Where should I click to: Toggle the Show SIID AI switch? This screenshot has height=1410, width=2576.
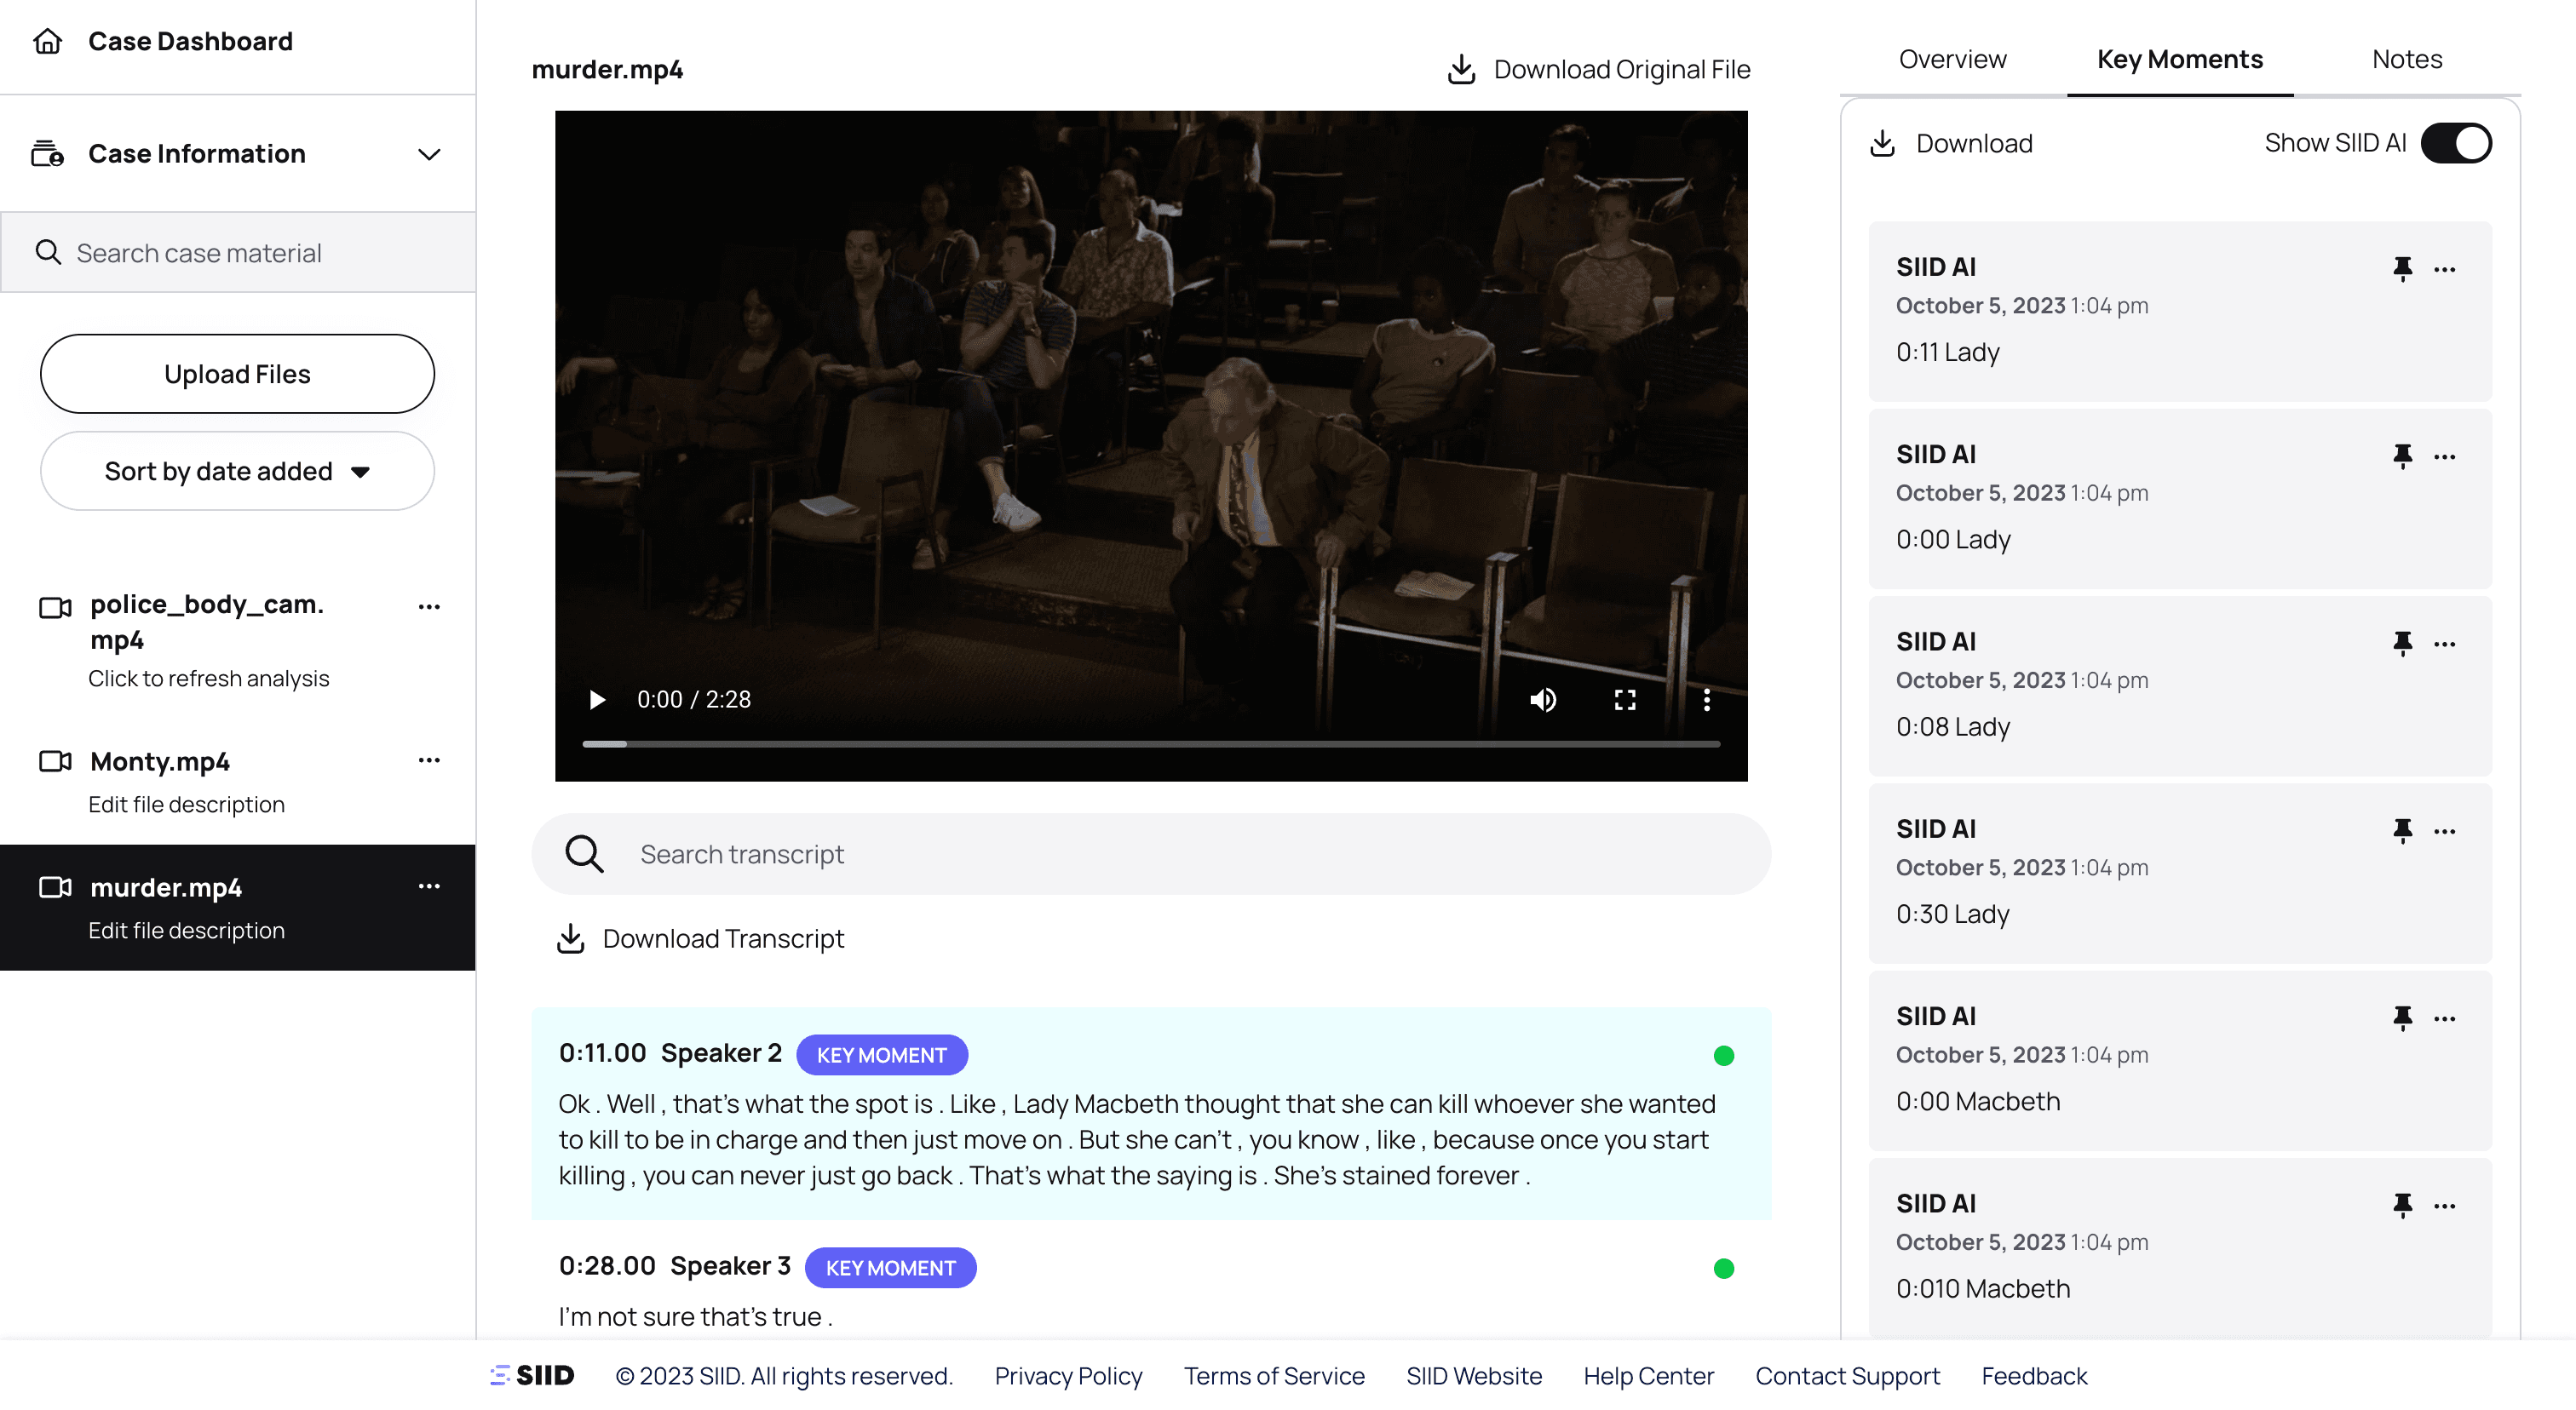coord(2455,143)
